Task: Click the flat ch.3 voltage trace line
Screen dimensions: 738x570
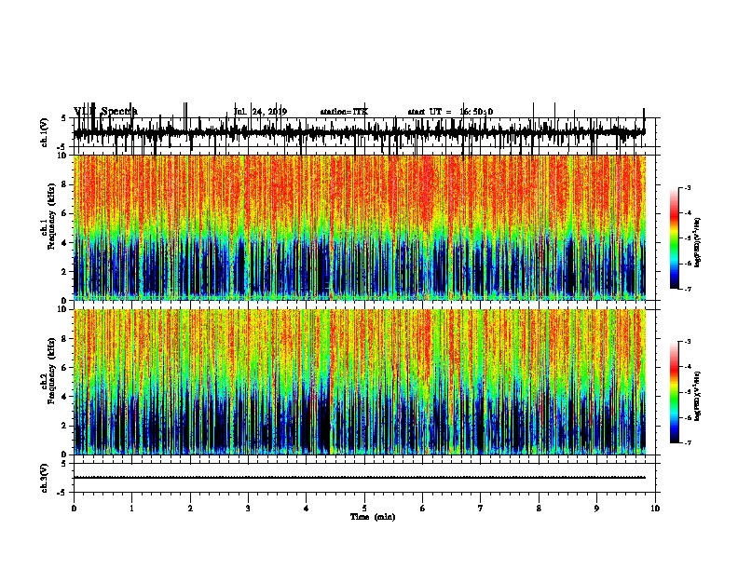Action: [x=360, y=478]
